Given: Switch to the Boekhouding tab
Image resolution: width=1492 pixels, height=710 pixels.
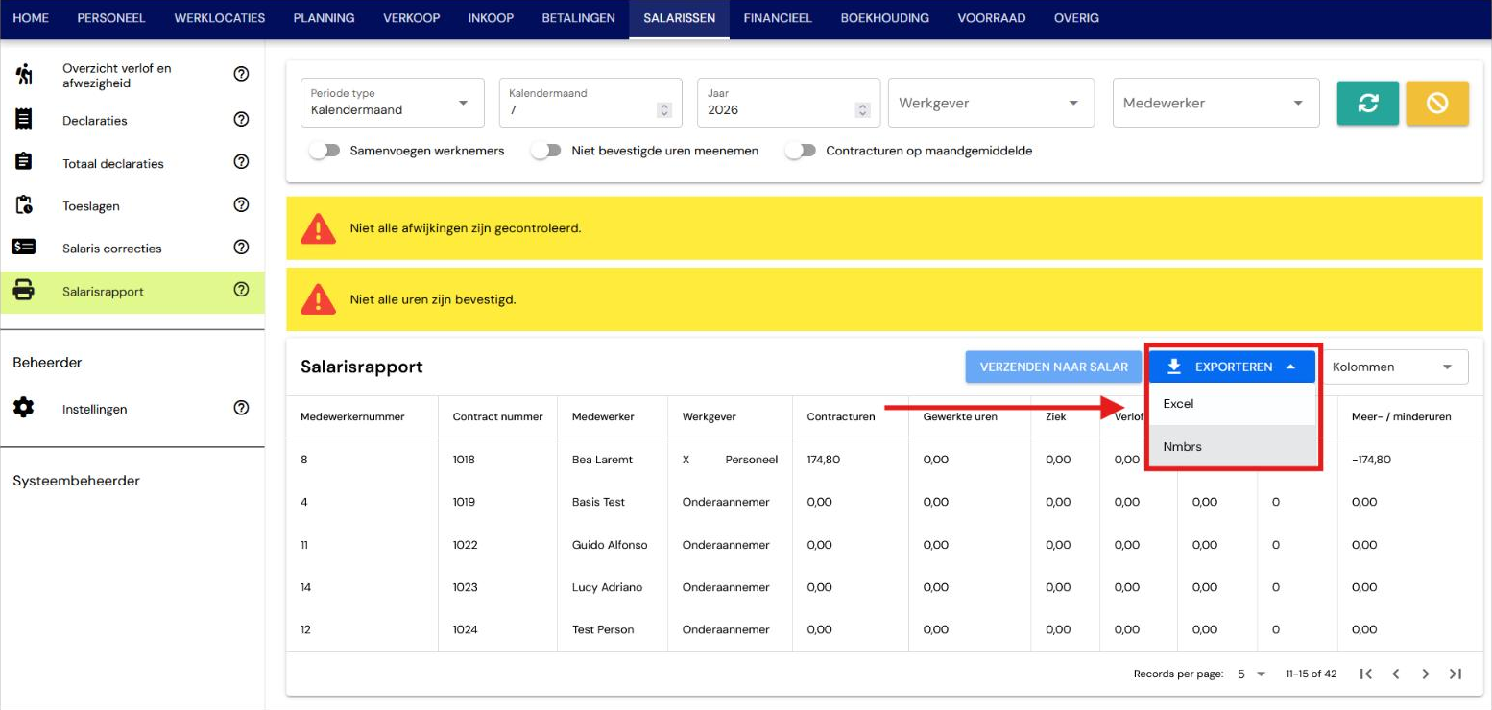Looking at the screenshot, I should [884, 18].
